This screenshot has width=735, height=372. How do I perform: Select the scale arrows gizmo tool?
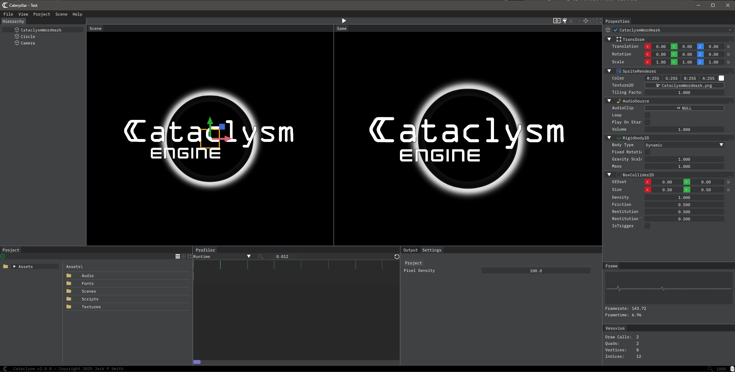click(599, 21)
